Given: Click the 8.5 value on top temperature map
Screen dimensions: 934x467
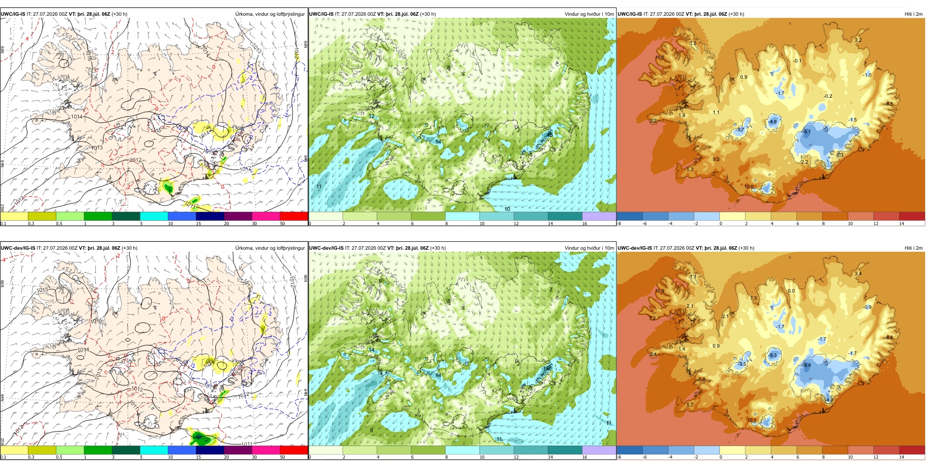Looking at the screenshot, I should pyautogui.click(x=889, y=104).
